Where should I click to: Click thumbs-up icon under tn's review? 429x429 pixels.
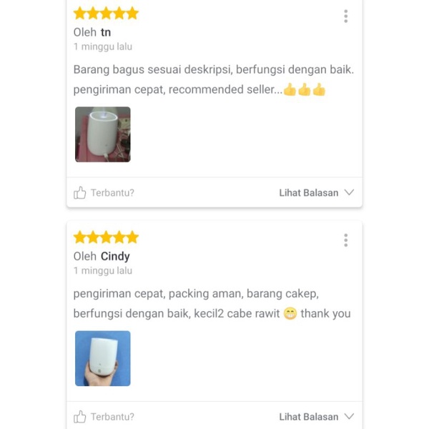(79, 192)
